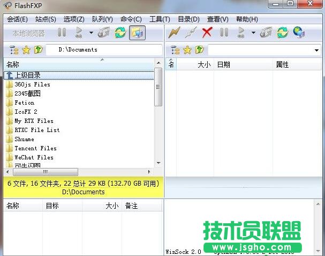325x256 pixels.
Task: Click the queue 目标 column header
Action: pyautogui.click(x=63, y=206)
